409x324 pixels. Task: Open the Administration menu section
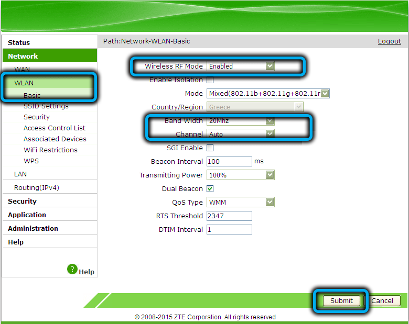coord(33,228)
